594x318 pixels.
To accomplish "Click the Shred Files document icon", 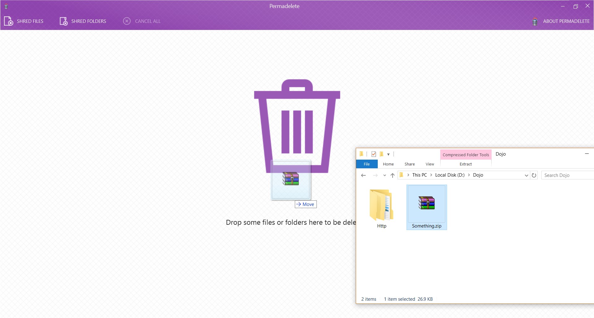I will coord(8,21).
